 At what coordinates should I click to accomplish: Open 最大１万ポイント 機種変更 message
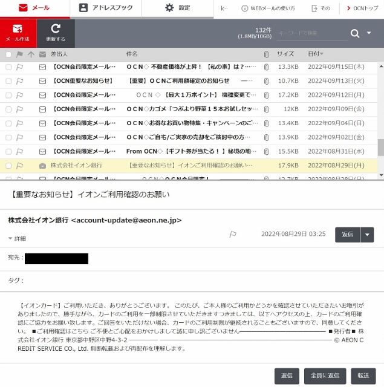click(x=196, y=95)
